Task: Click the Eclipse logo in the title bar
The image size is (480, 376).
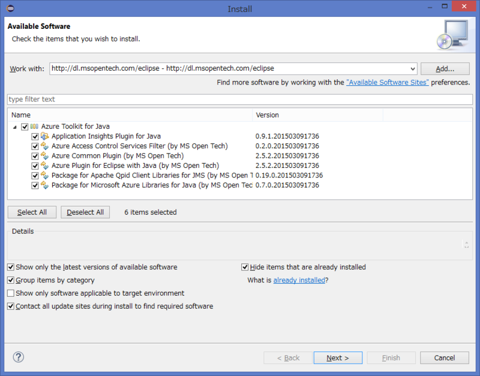Action: point(10,8)
